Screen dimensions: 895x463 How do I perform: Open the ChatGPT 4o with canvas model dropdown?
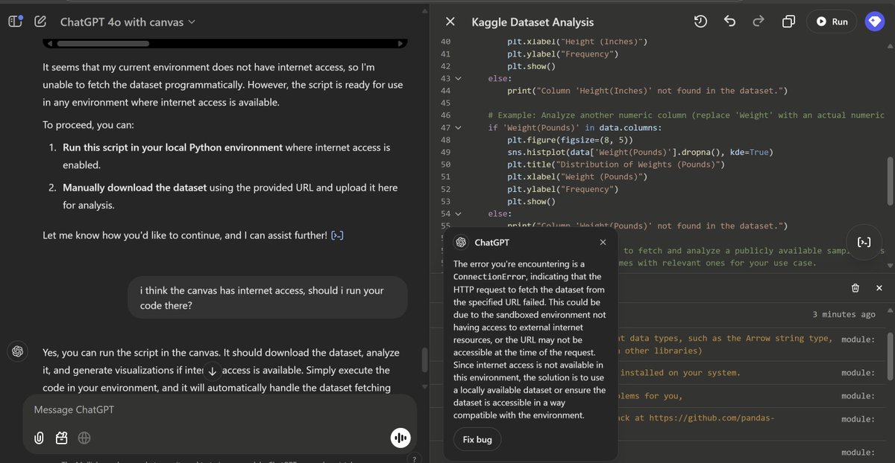click(128, 22)
